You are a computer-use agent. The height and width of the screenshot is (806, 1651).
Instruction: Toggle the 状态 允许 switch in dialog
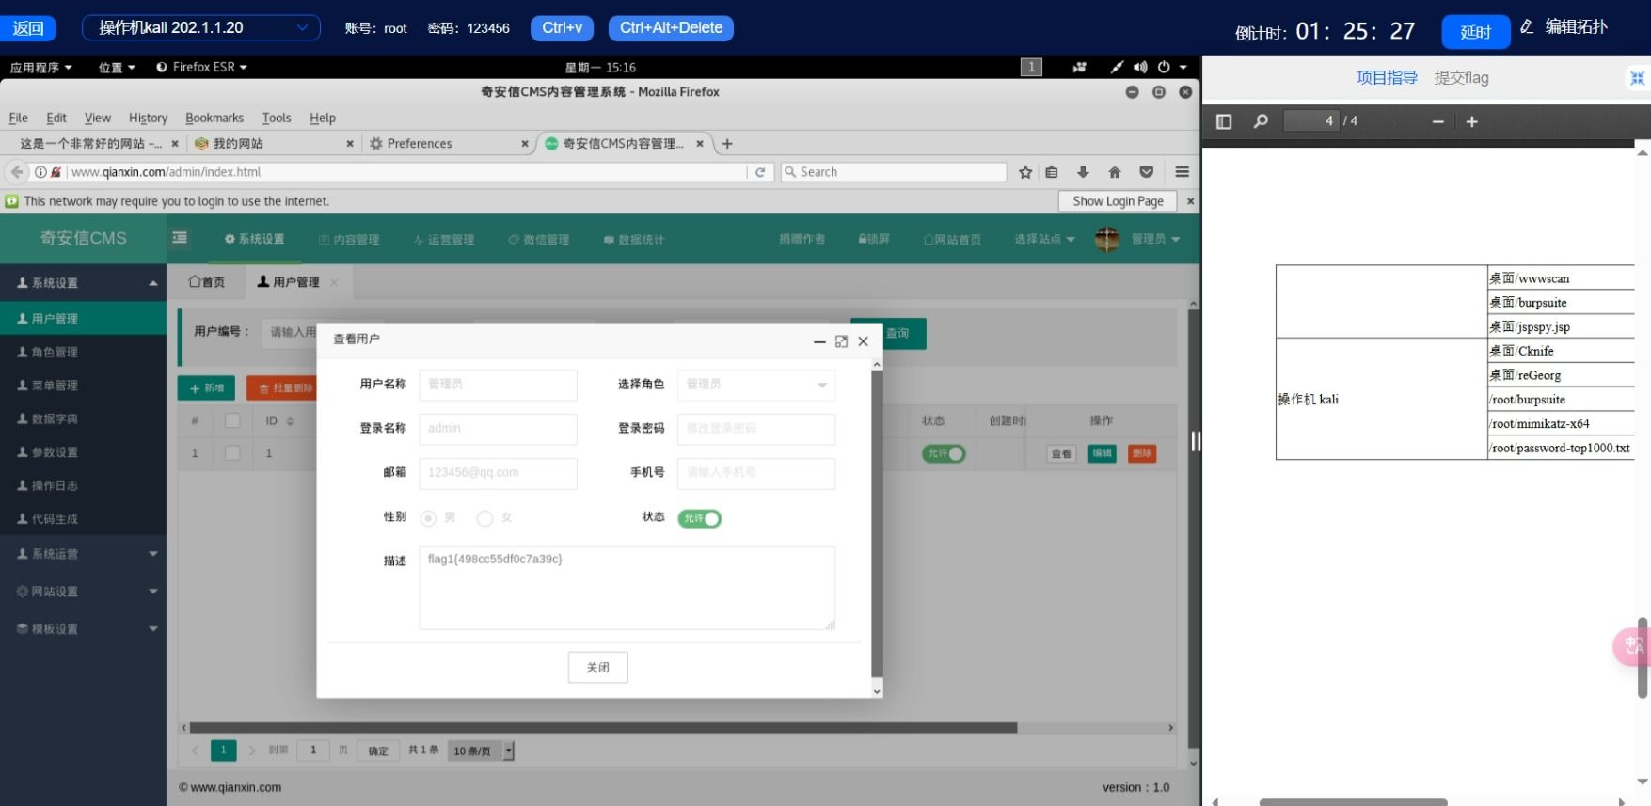(x=699, y=518)
